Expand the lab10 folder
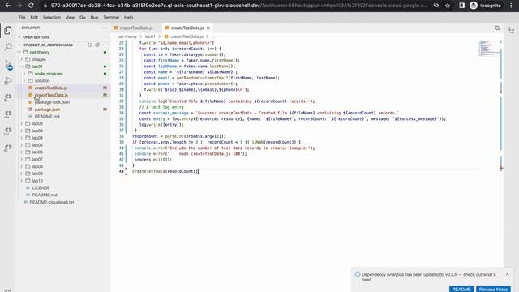The width and height of the screenshot is (519, 292). click(x=22, y=181)
